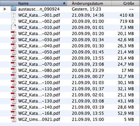Select file name WGZ_Kata...-140.pdf
The image size is (140, 126).
39,107
